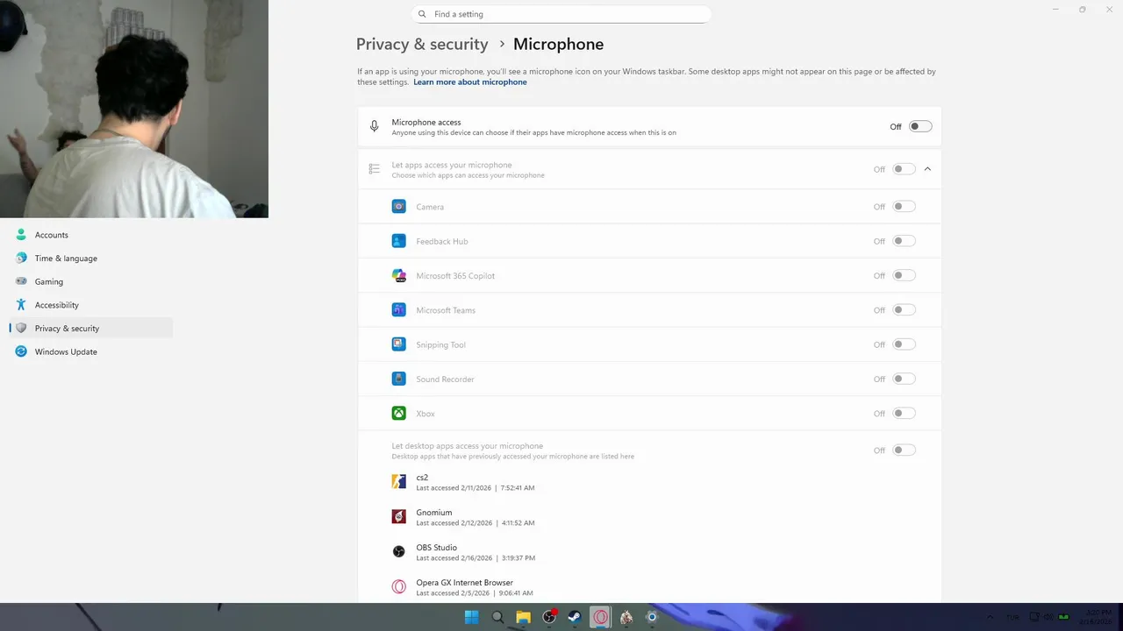Image resolution: width=1123 pixels, height=631 pixels.
Task: Open Time & language settings page
Action: (x=91, y=259)
